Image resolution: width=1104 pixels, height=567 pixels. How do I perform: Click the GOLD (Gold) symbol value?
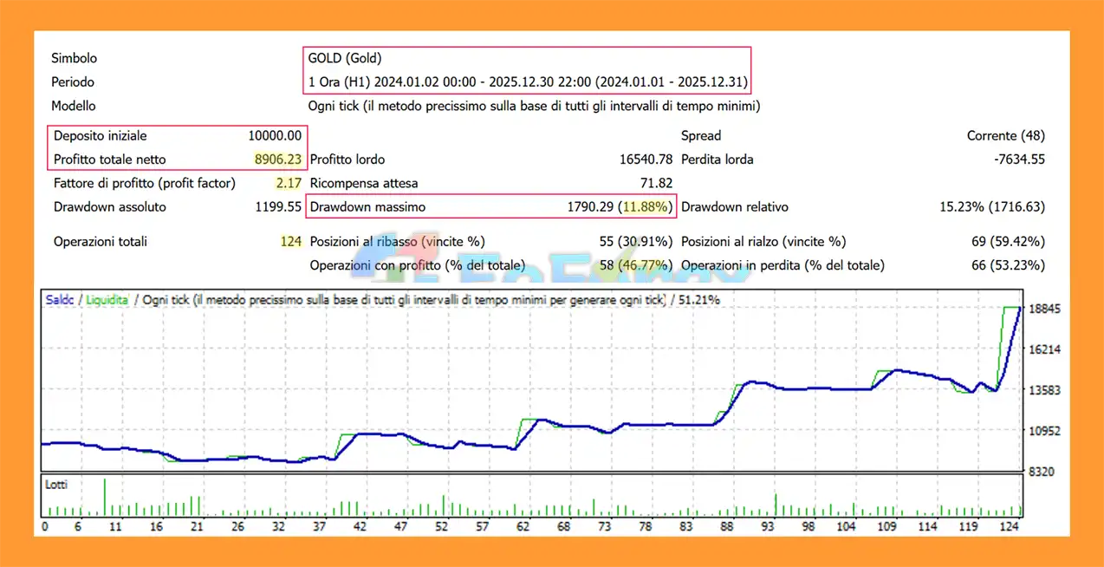coord(344,59)
